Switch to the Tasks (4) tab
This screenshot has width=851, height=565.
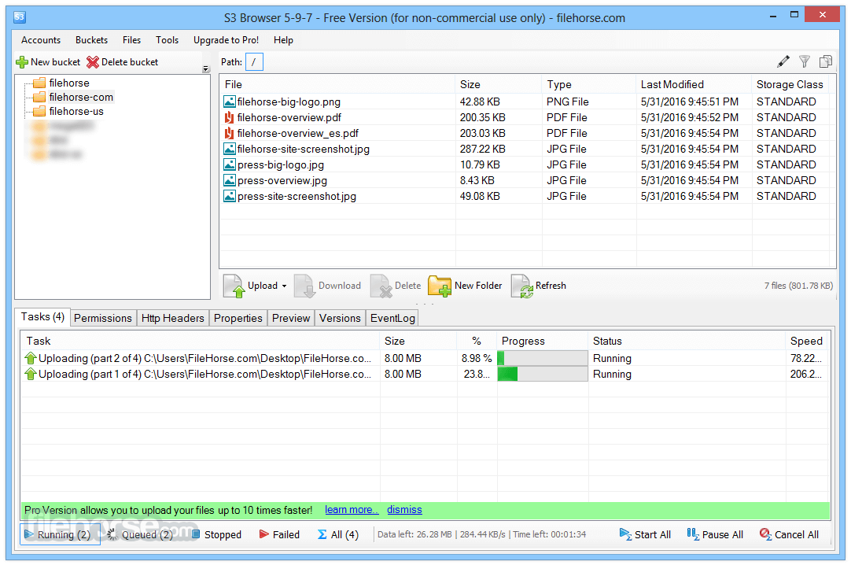[x=42, y=317]
